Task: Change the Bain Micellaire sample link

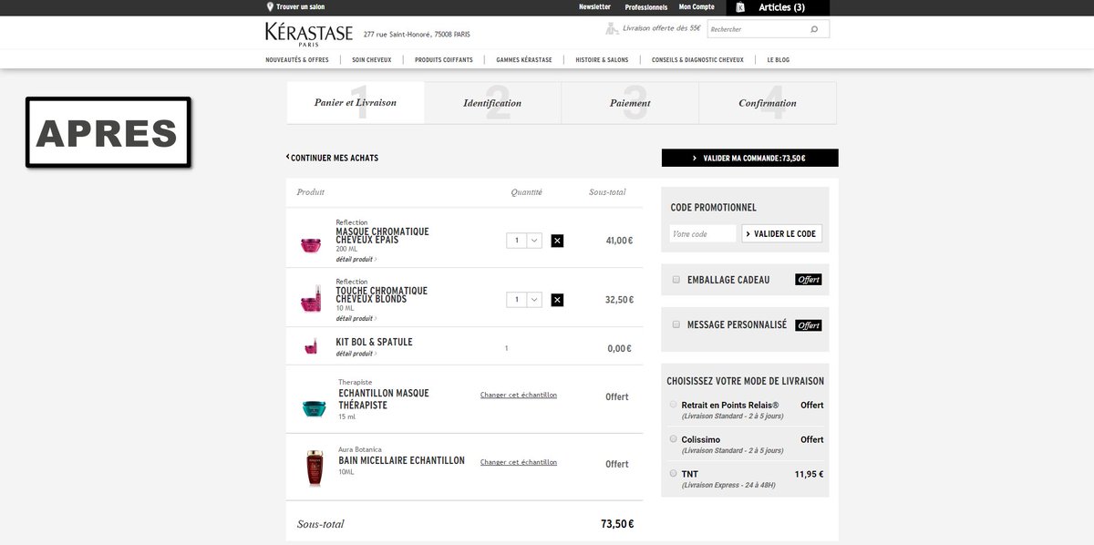Action: 519,462
